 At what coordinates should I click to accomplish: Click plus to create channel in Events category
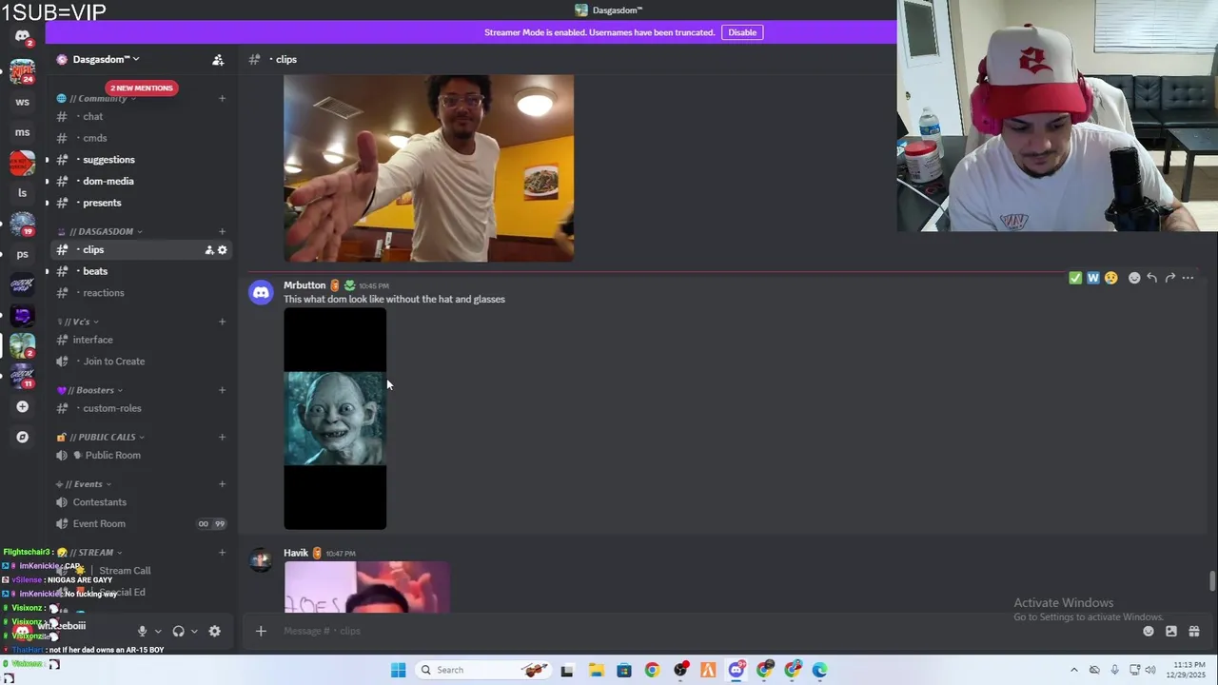pos(222,484)
